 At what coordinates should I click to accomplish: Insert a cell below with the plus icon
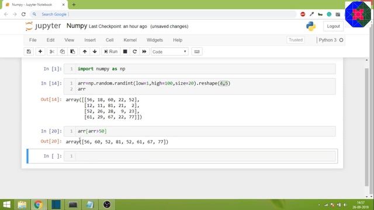pos(40,52)
